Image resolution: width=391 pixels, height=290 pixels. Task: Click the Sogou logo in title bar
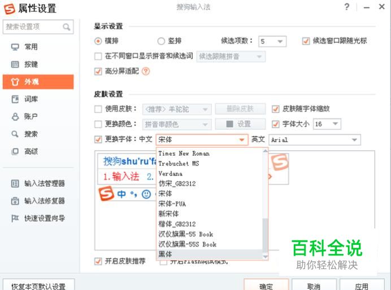point(10,8)
